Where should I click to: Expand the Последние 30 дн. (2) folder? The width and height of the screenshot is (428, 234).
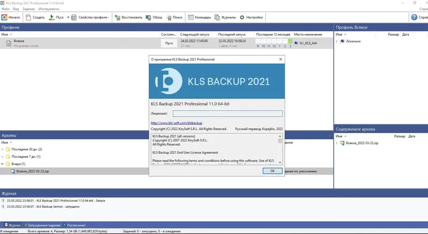point(3,149)
